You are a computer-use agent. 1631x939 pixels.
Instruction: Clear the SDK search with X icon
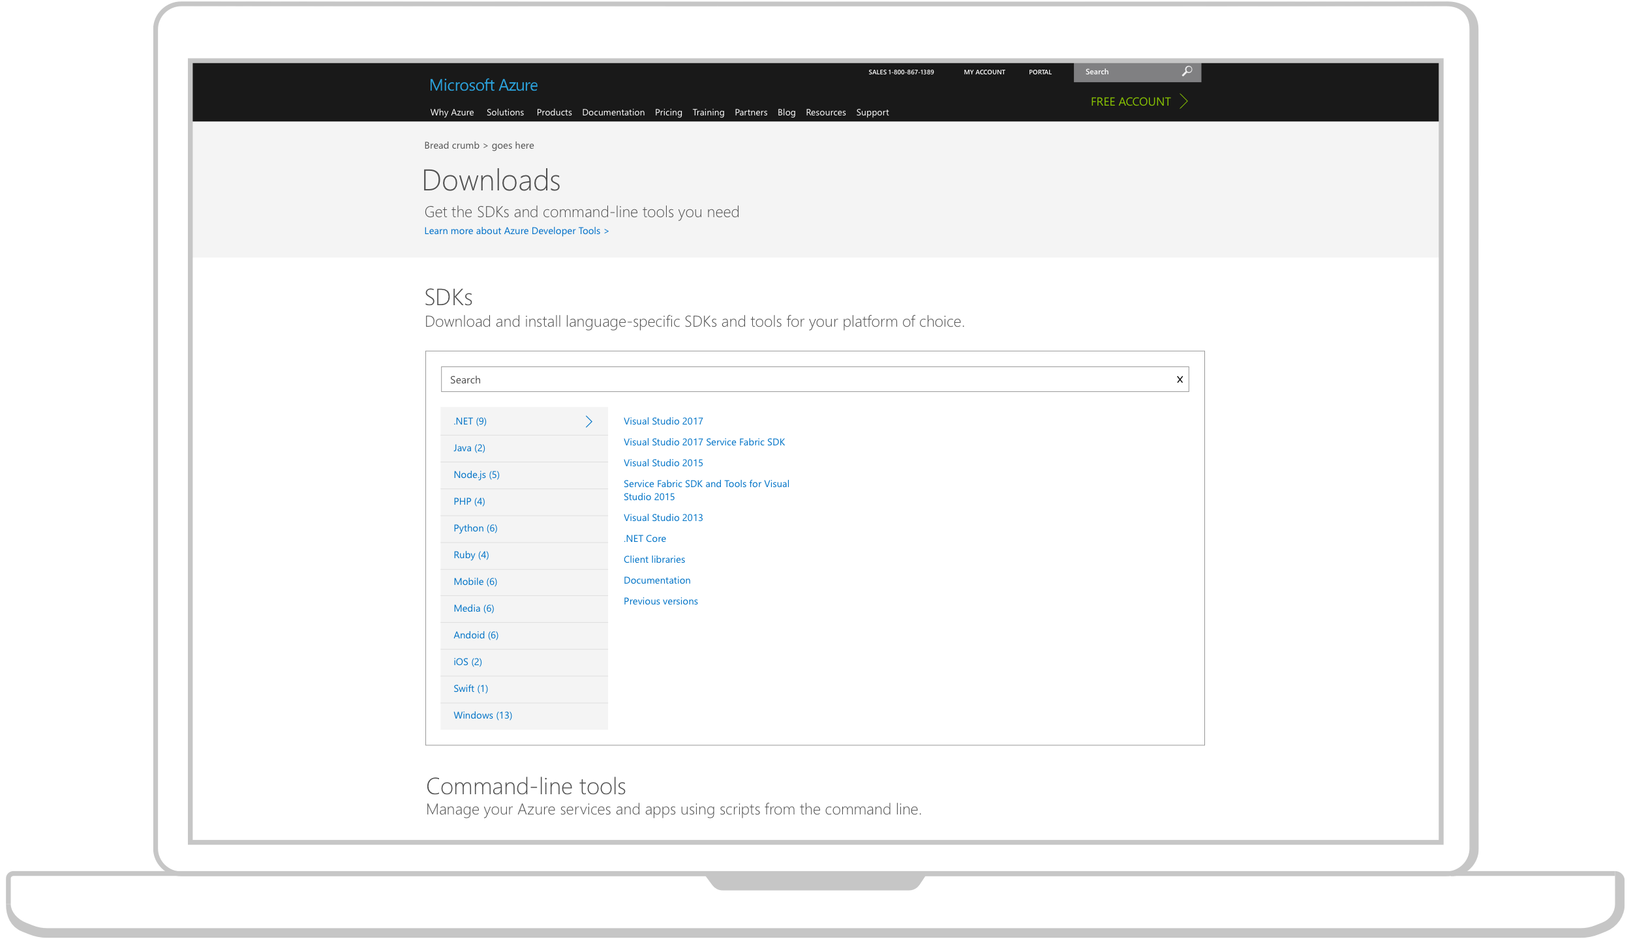pos(1180,380)
